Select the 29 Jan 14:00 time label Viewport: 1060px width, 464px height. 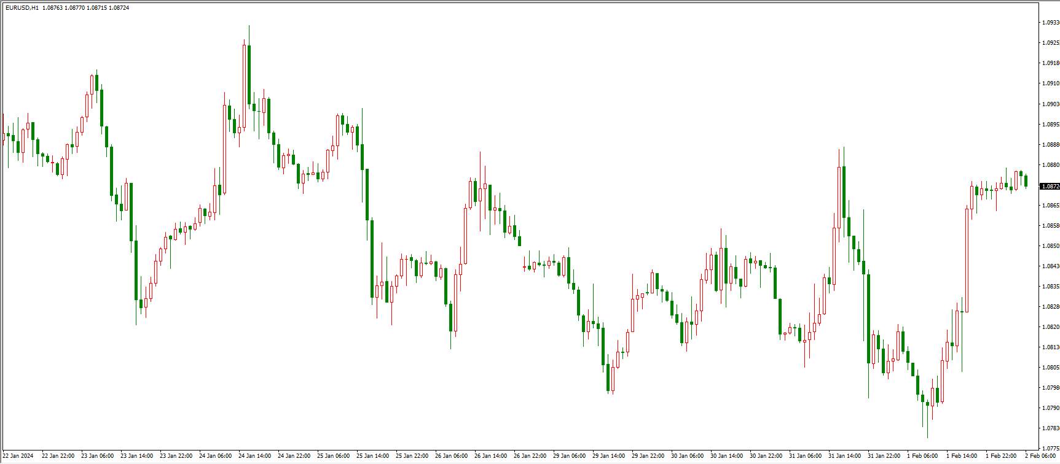[609, 455]
